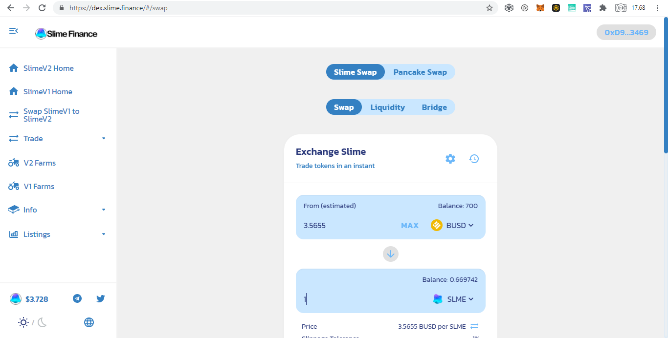Select the Liquidity tab
Screen dimensions: 668x338
tap(388, 107)
